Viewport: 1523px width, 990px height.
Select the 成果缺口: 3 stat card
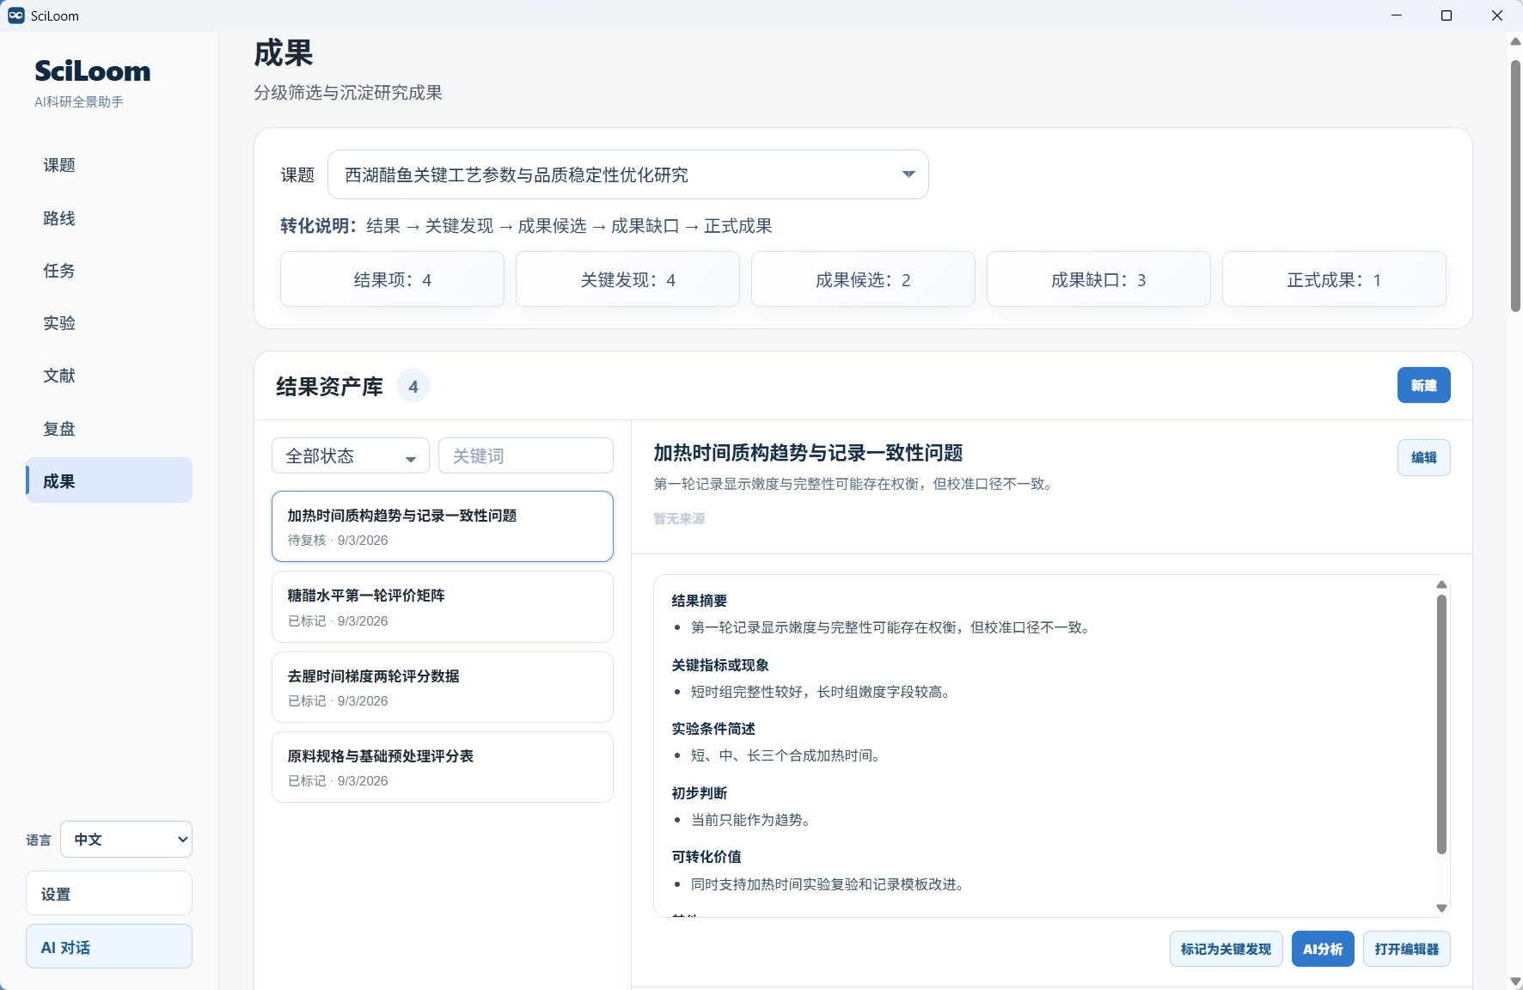[x=1098, y=279]
